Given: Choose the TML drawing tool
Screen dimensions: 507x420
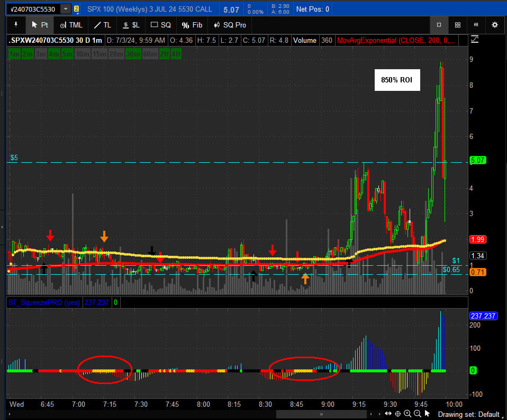Looking at the screenshot, I should pyautogui.click(x=71, y=25).
